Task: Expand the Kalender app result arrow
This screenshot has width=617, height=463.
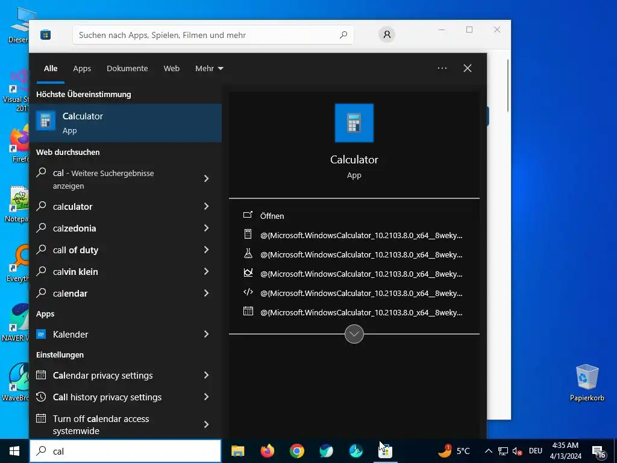Action: [206, 334]
